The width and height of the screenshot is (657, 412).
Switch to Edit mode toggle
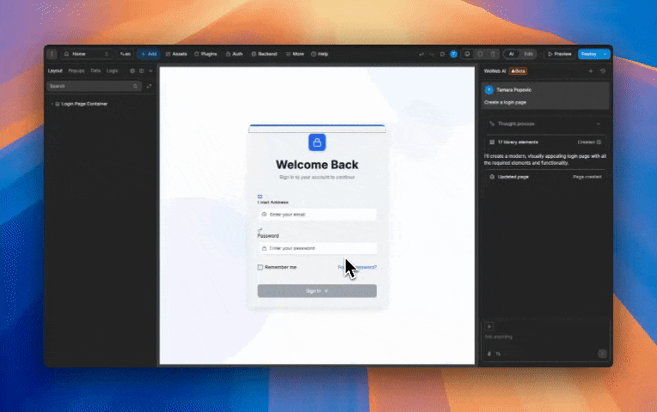[x=528, y=54]
